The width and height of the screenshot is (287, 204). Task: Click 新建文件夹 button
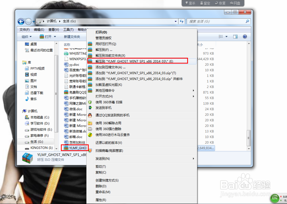click(x=72, y=37)
